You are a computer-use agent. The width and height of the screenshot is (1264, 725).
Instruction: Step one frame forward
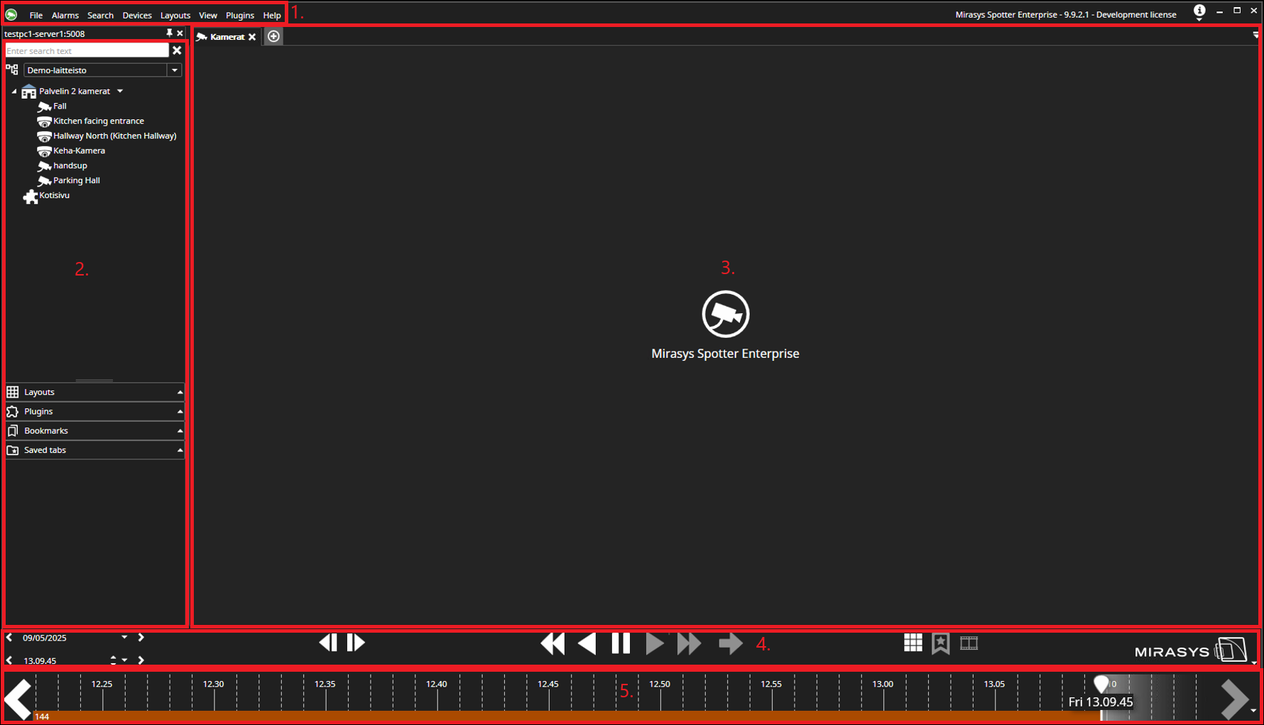(356, 643)
